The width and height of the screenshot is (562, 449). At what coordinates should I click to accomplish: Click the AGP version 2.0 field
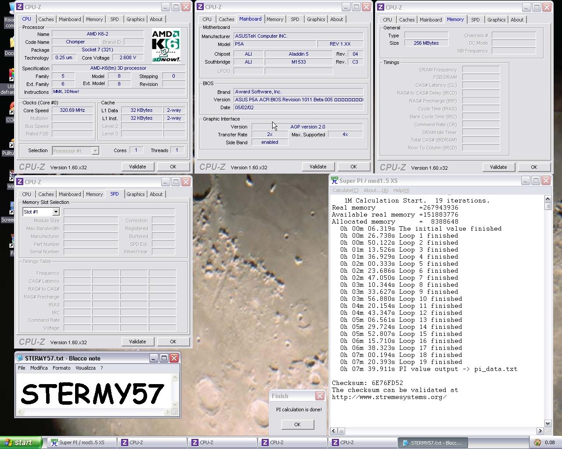(x=307, y=127)
